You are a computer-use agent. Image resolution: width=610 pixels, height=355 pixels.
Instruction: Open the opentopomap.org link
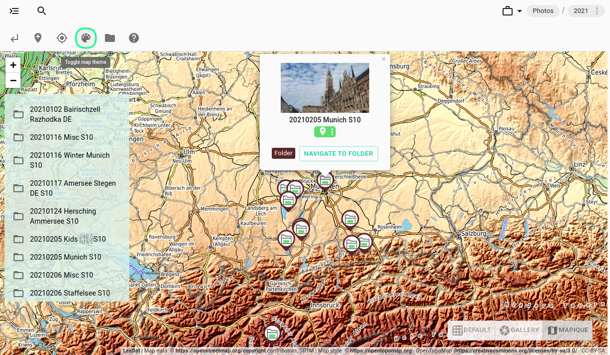(x=381, y=351)
